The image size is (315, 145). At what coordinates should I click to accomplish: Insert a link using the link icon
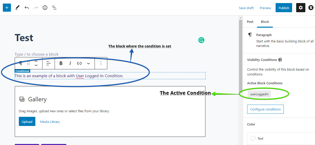79,63
